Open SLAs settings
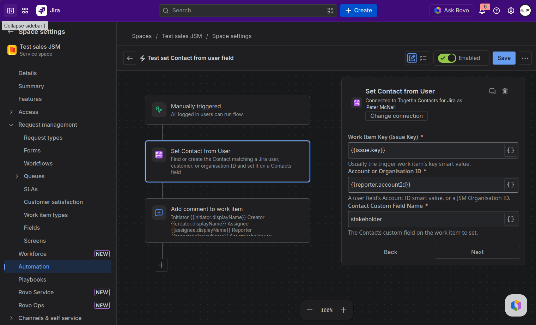This screenshot has width=536, height=325. pos(31,189)
